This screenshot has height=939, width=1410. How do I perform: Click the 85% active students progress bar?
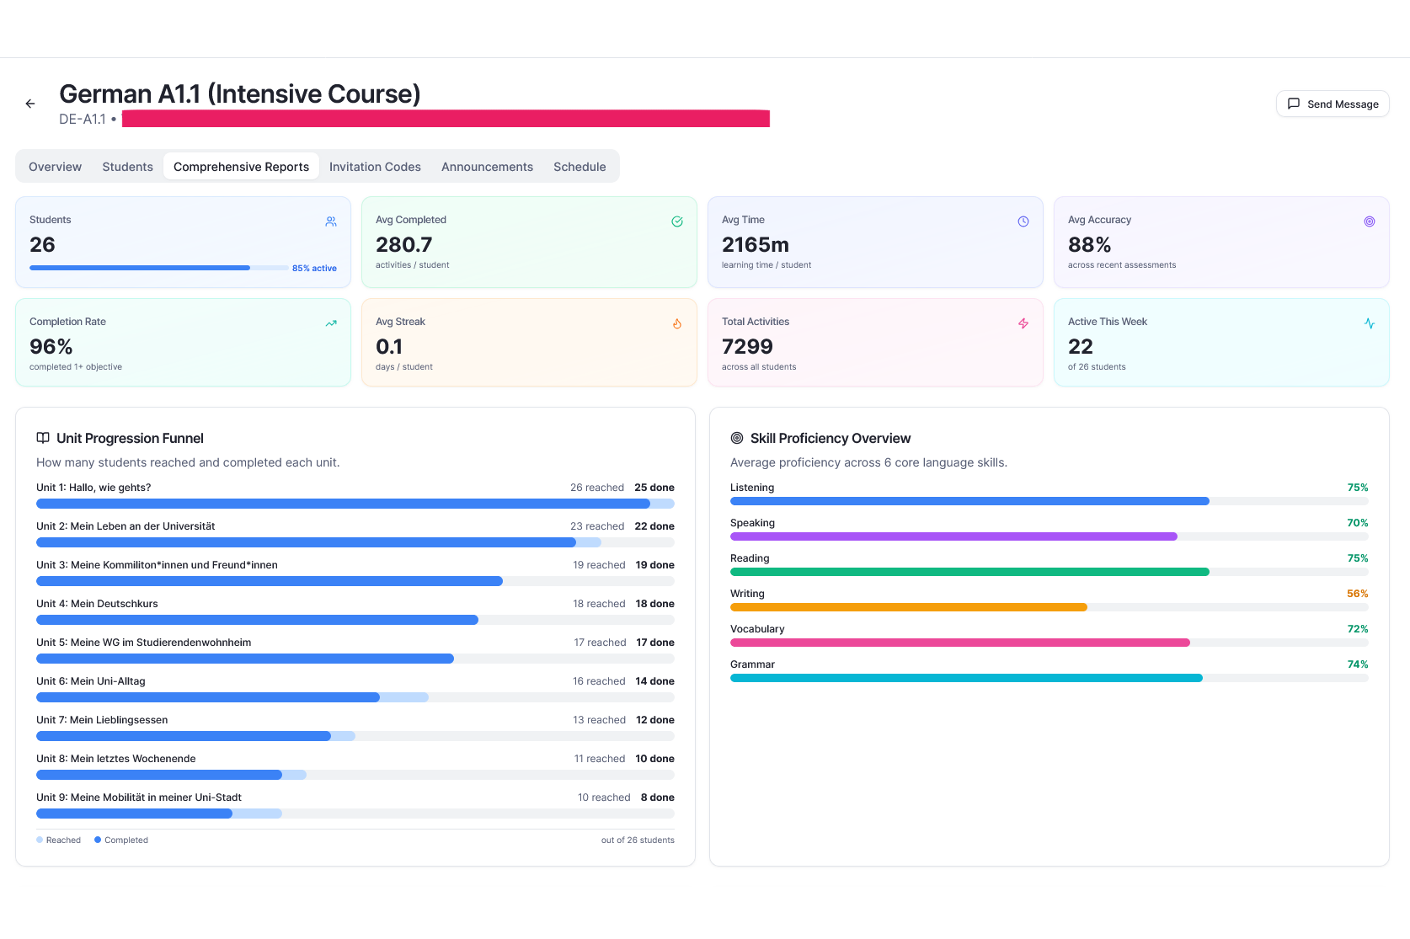[x=159, y=268]
